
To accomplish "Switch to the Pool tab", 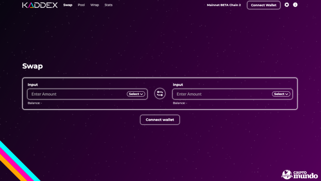I will click(x=81, y=5).
